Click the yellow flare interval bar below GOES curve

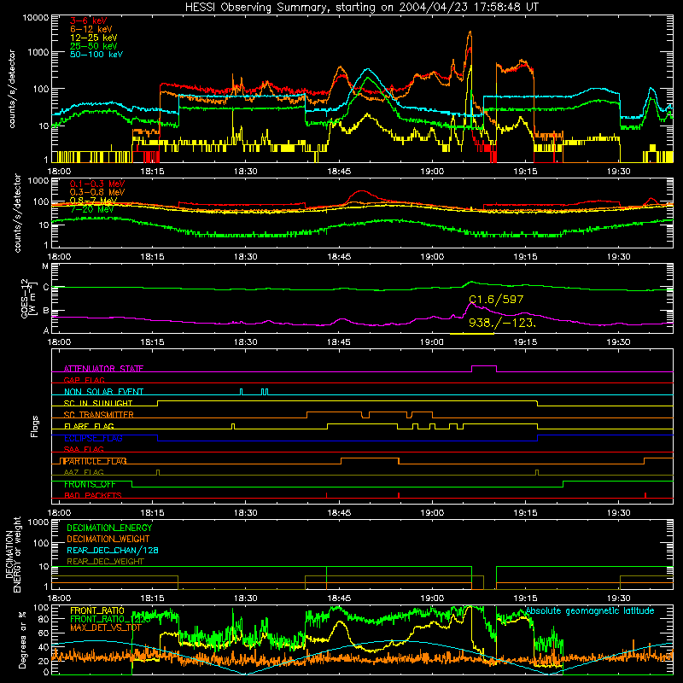pos(472,334)
